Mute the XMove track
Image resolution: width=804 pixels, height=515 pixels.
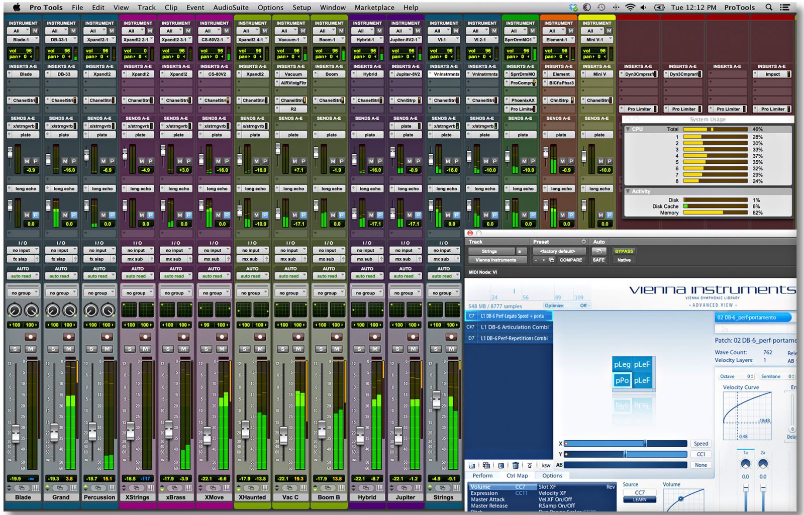(222, 349)
